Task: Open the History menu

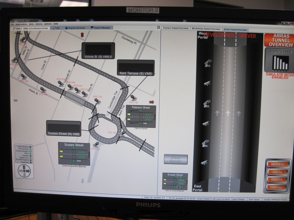Action: coord(39,24)
